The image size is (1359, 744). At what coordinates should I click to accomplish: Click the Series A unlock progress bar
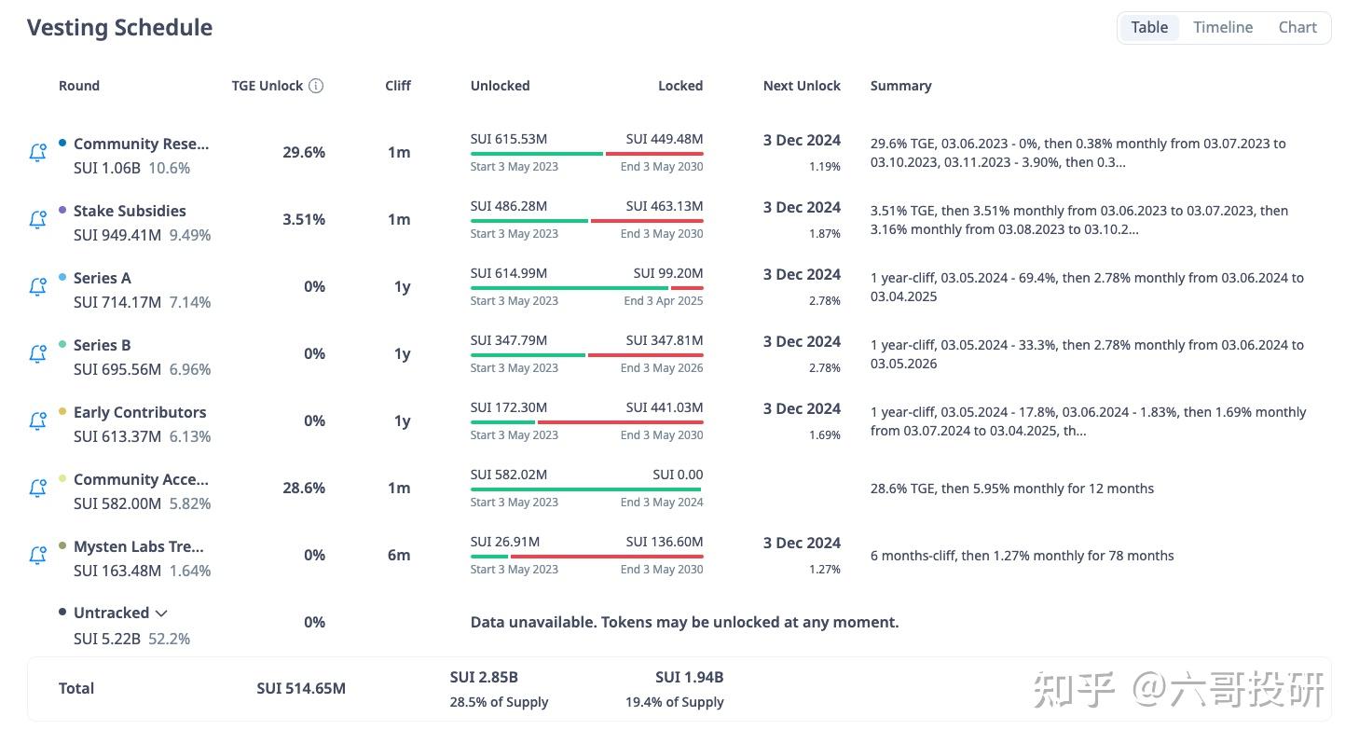[586, 288]
